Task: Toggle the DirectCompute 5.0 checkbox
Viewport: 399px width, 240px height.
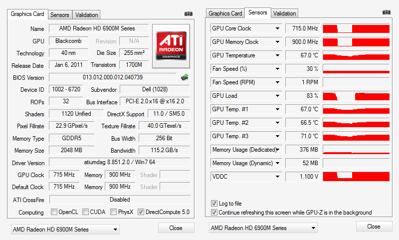Action: [141, 212]
